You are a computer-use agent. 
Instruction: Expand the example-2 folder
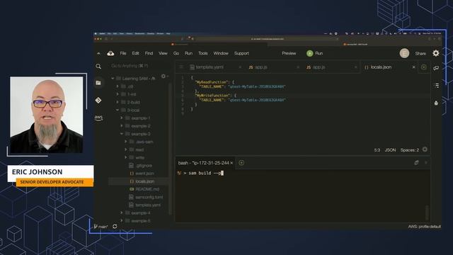tap(121, 126)
